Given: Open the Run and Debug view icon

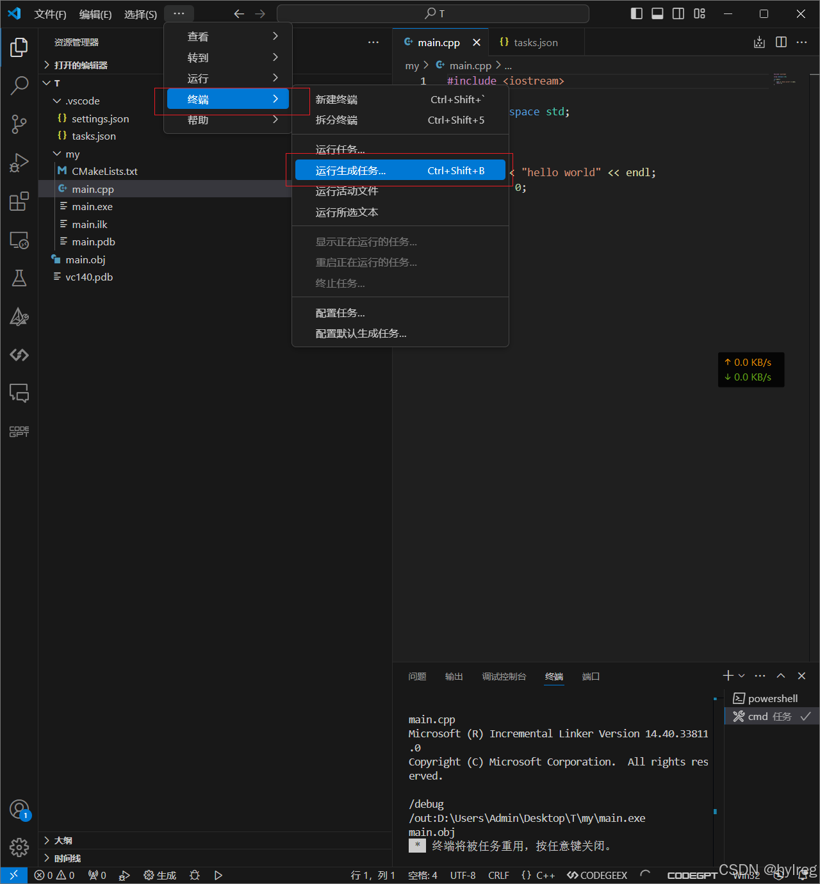Looking at the screenshot, I should 19,163.
